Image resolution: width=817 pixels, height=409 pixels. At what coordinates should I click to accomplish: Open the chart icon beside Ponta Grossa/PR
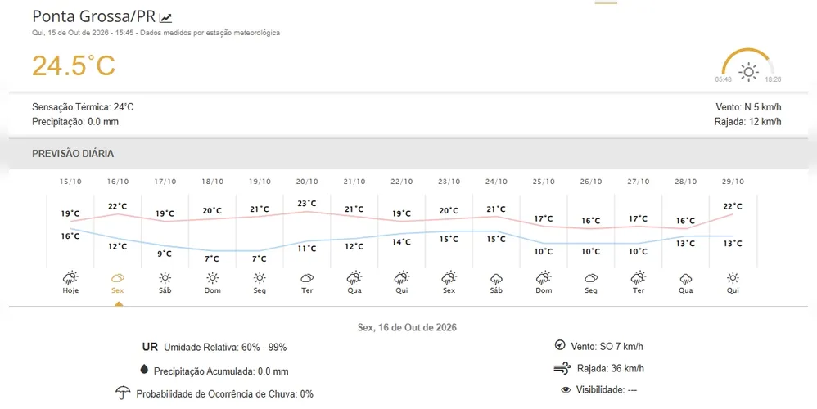[x=165, y=18]
